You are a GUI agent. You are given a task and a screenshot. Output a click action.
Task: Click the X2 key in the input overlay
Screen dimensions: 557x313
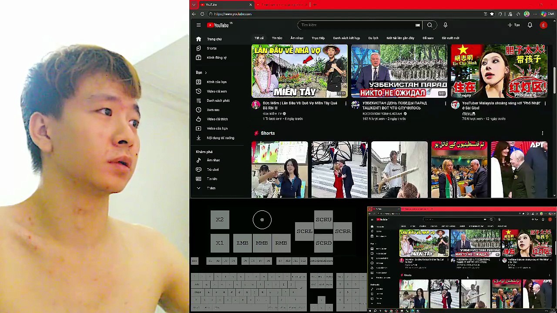click(220, 220)
